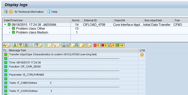Screen dimensions: 188x95
Task: Click the Object txt column header
Action: tap(128, 20)
